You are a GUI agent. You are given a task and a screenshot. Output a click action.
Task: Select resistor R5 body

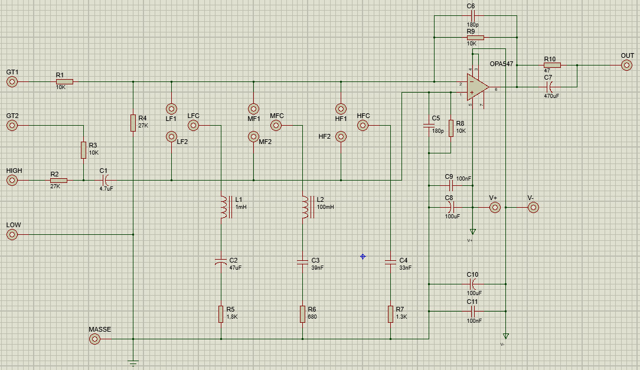point(221,314)
